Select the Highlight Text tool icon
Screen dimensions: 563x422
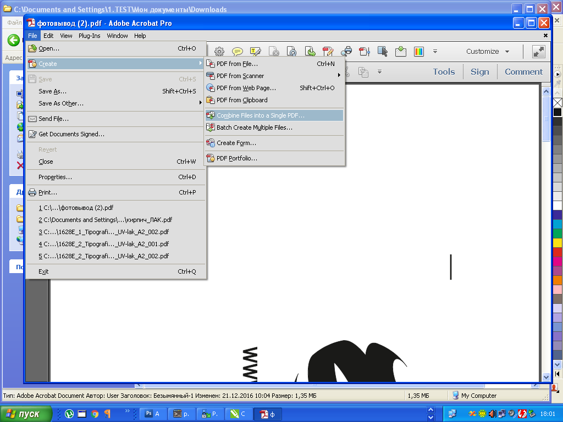[x=255, y=52]
